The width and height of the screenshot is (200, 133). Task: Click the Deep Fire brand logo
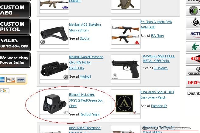pos(193,83)
